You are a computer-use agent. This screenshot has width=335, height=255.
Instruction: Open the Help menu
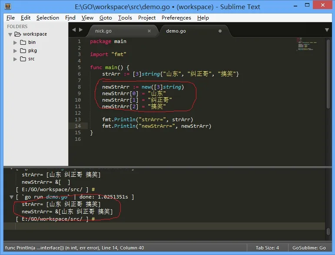tap(203, 18)
